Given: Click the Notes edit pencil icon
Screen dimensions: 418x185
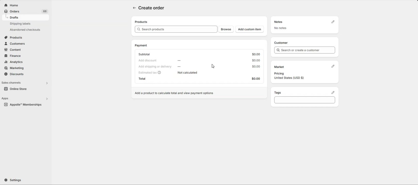Looking at the screenshot, I should pos(333,22).
